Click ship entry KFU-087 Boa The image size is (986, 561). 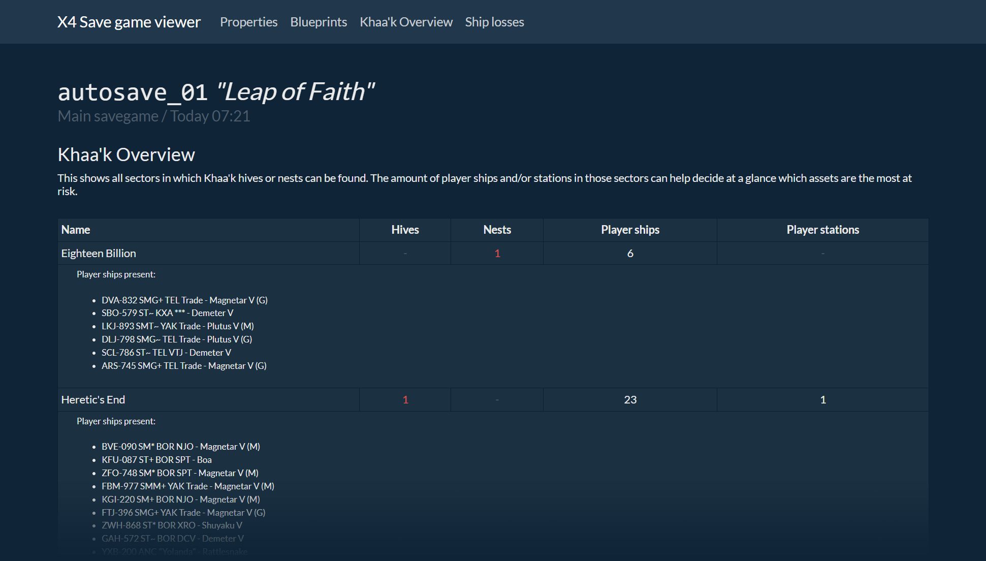[156, 459]
